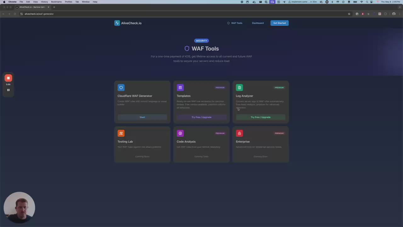
Task: Open a new browser tab
Action: (54, 7)
